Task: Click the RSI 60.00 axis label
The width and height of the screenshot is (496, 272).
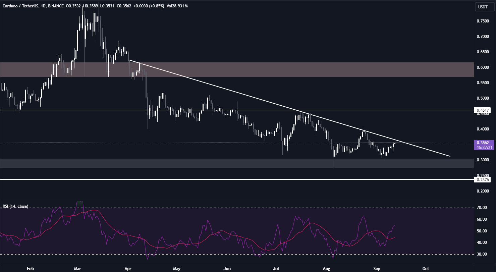Action: click(x=482, y=219)
